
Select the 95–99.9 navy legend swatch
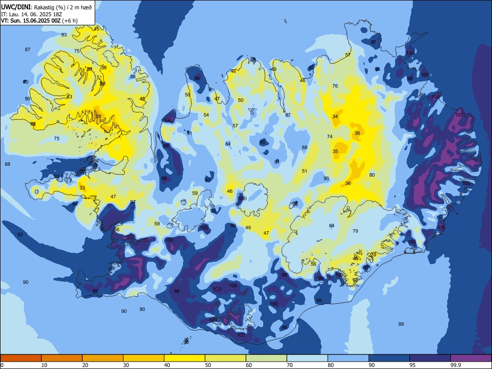(430, 358)
